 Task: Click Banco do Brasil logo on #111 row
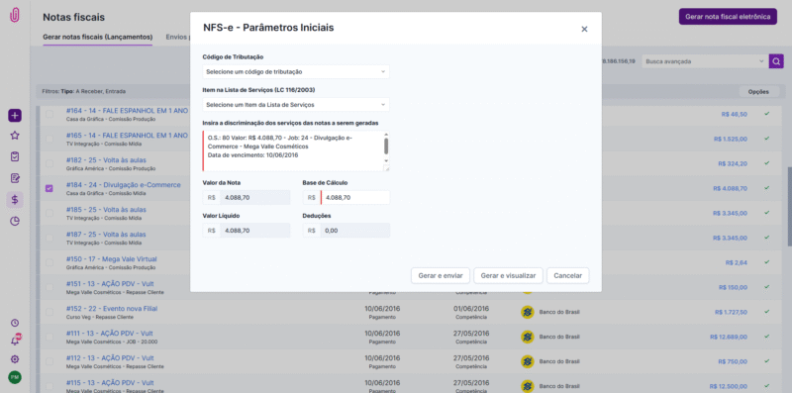(528, 337)
